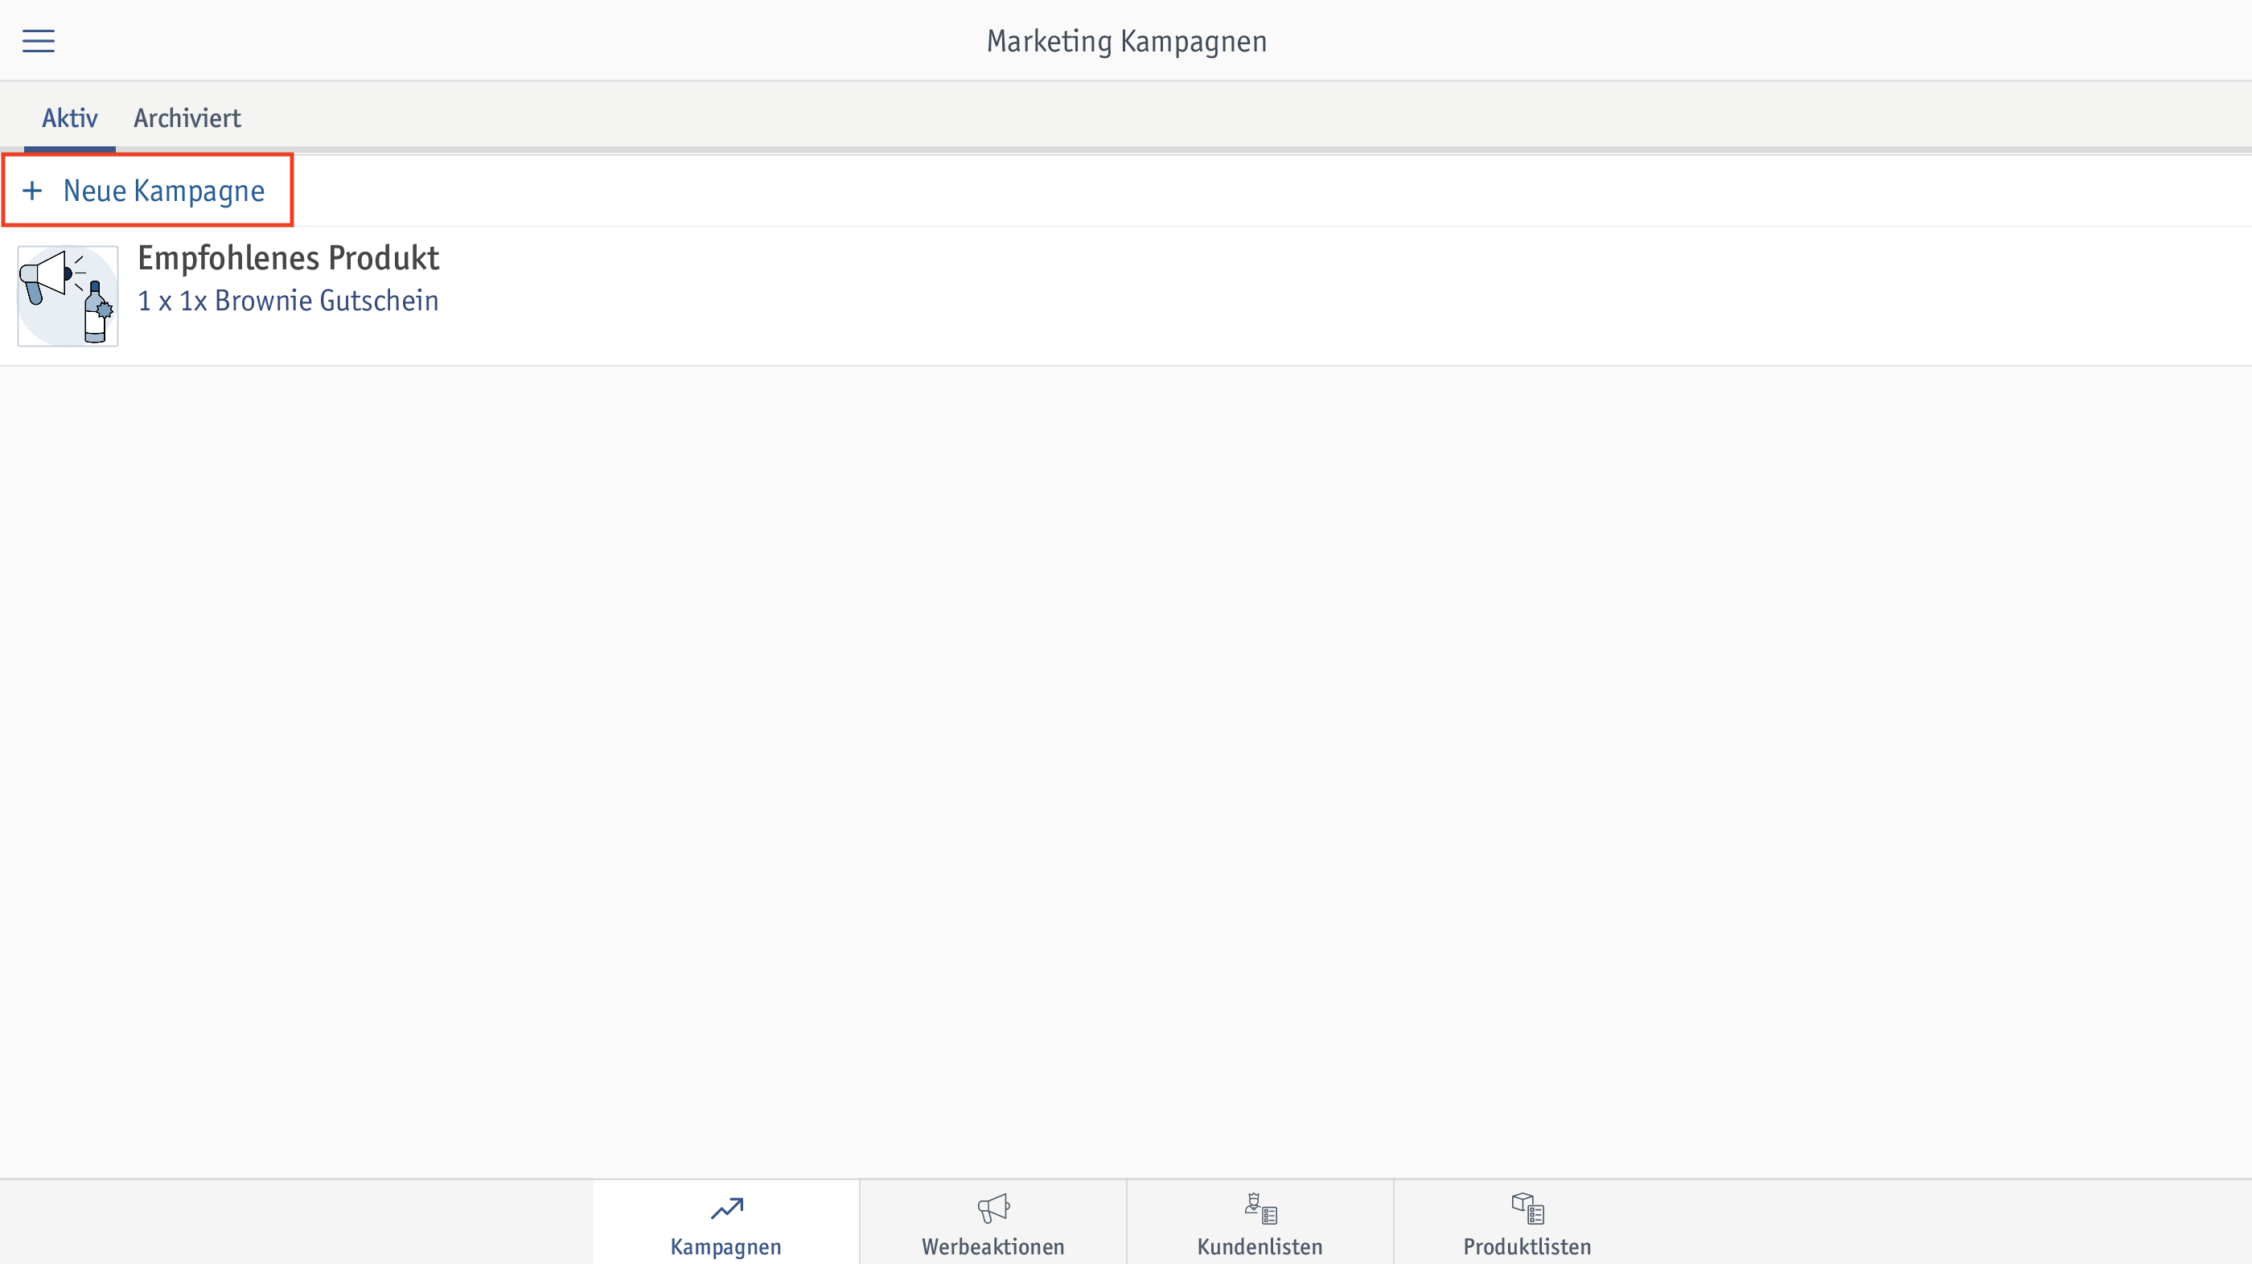Viewport: 2252px width, 1264px height.
Task: Click the 1 x 1x Brownie Gutschein text
Action: coord(289,301)
